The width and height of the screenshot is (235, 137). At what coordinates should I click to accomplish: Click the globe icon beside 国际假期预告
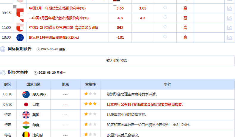tap(3, 49)
